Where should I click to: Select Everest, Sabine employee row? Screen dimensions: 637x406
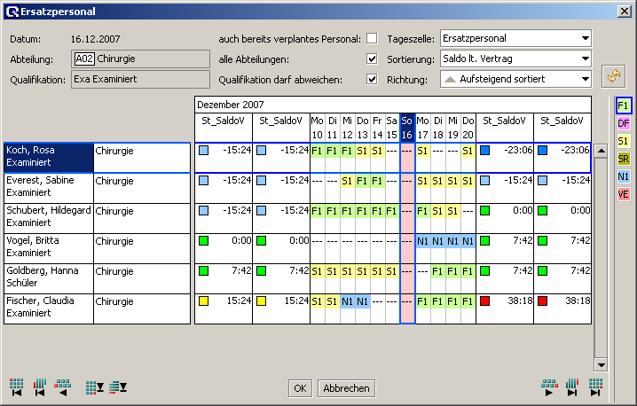click(x=49, y=187)
